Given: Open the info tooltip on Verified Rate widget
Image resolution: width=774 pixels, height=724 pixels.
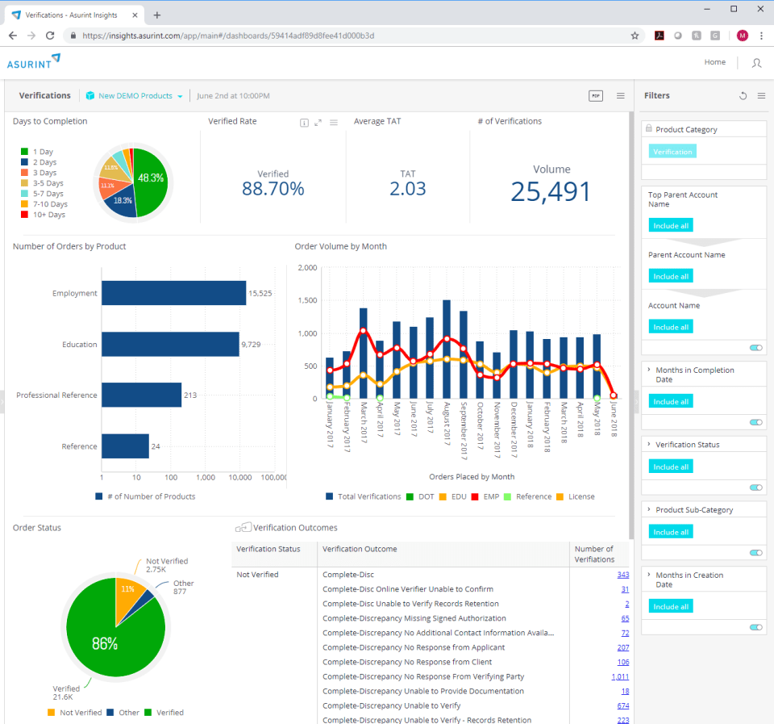Looking at the screenshot, I should pyautogui.click(x=304, y=122).
